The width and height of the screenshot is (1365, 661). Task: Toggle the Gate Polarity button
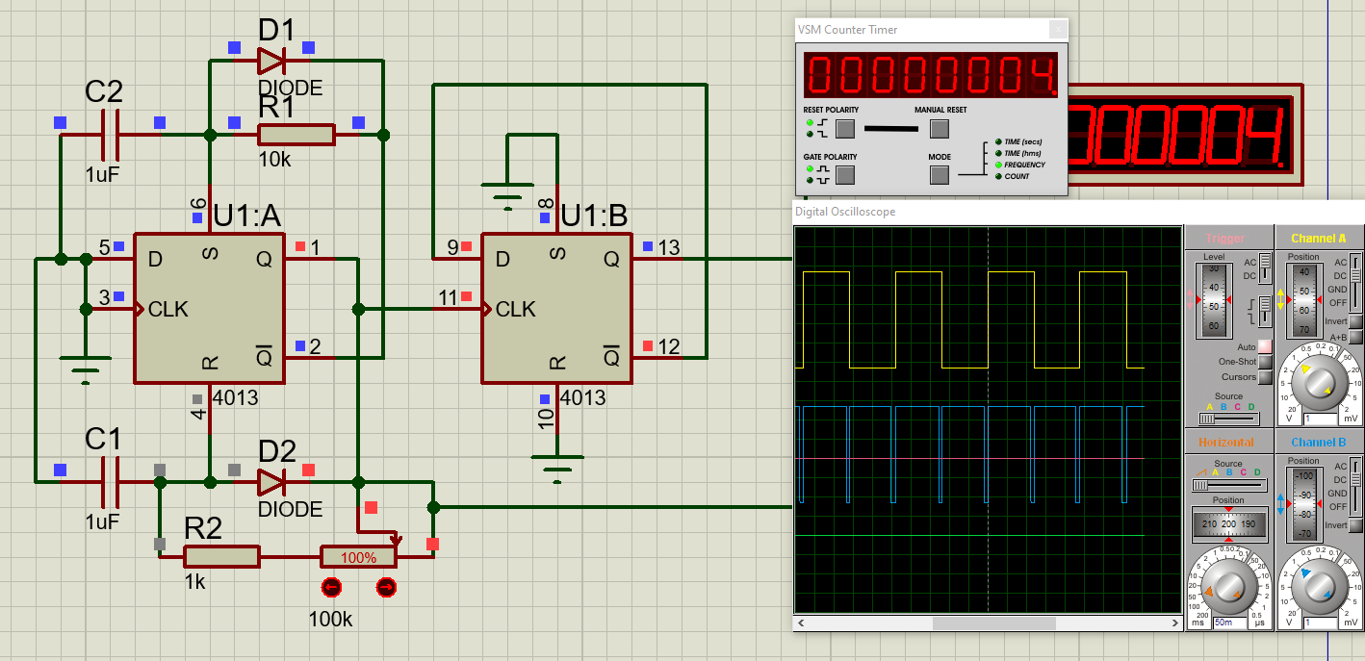844,174
